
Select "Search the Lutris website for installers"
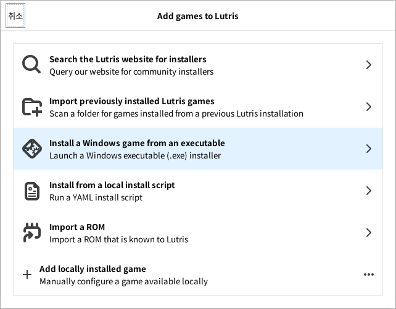click(128, 59)
